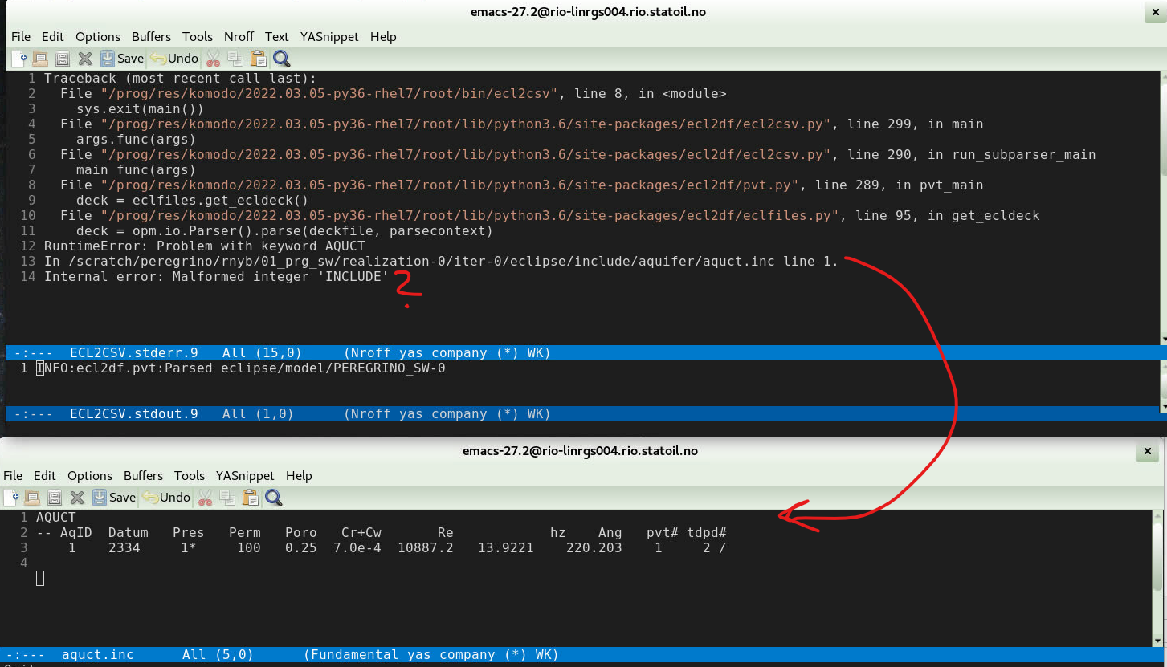Image resolution: width=1167 pixels, height=667 pixels.
Task: Save the ECL2CSV buffer using the Save icon
Action: click(x=107, y=58)
